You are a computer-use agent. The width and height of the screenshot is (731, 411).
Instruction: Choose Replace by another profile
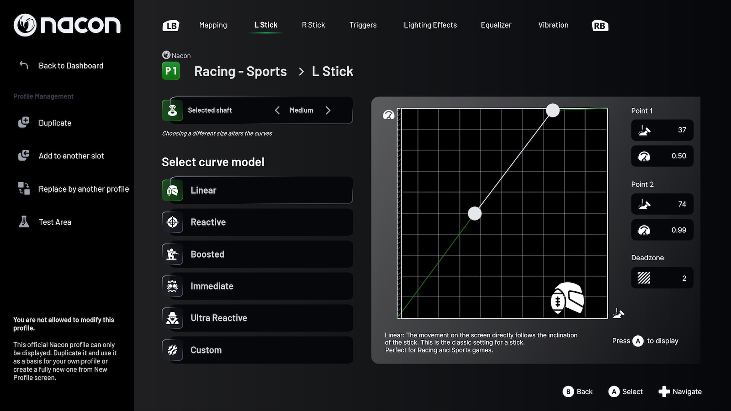pos(84,189)
